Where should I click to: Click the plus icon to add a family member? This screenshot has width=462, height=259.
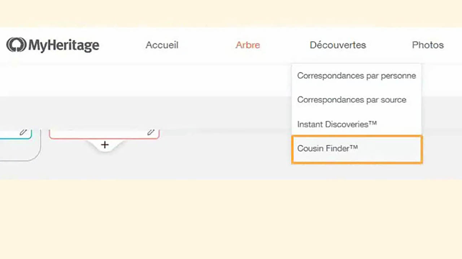(104, 145)
